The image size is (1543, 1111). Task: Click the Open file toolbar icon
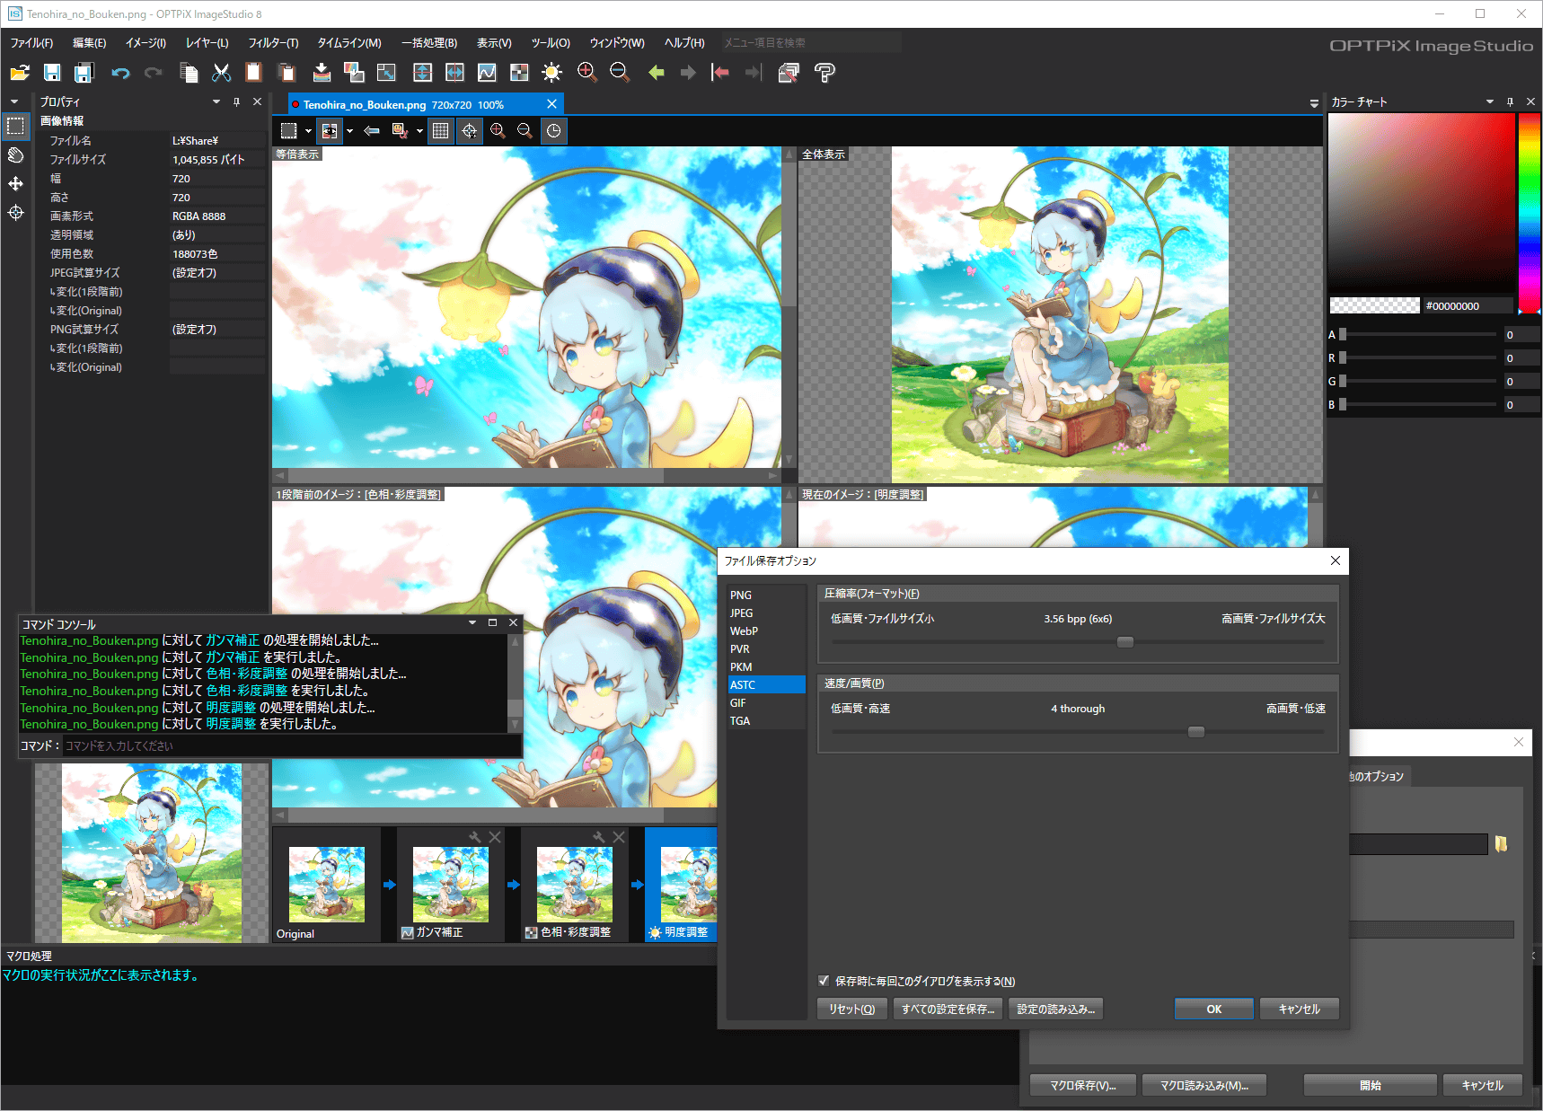[x=20, y=73]
